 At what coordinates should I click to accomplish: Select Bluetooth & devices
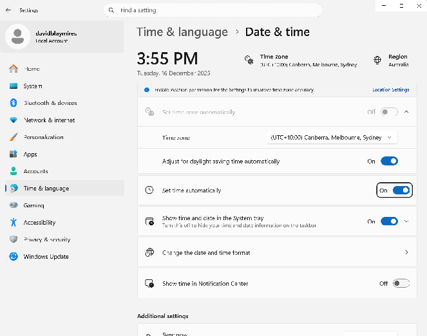[x=64, y=103]
